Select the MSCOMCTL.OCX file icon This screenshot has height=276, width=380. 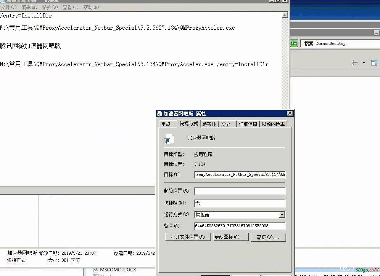point(96,270)
